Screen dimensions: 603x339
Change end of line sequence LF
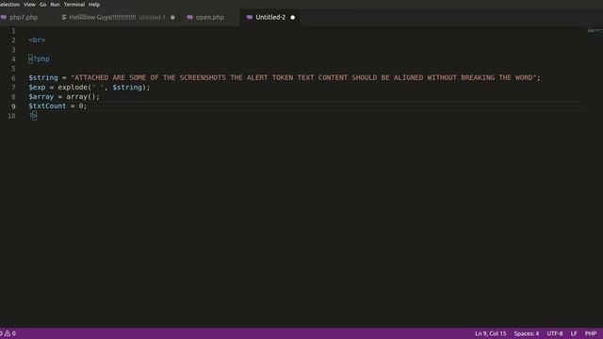(574, 333)
